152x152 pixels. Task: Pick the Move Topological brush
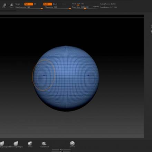(16, 144)
